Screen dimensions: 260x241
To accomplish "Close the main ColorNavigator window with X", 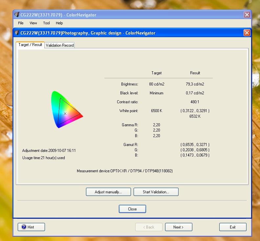I will 247,15.
